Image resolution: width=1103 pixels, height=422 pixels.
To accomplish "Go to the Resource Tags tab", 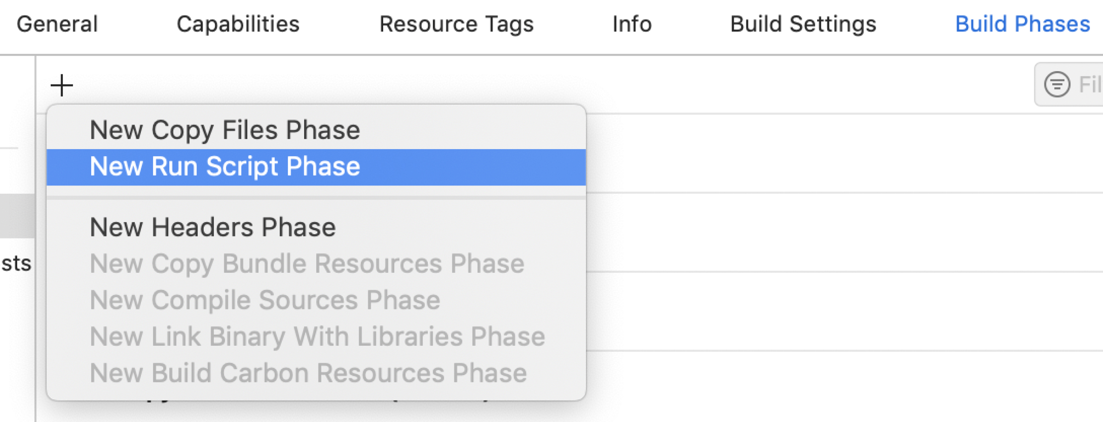I will click(456, 24).
